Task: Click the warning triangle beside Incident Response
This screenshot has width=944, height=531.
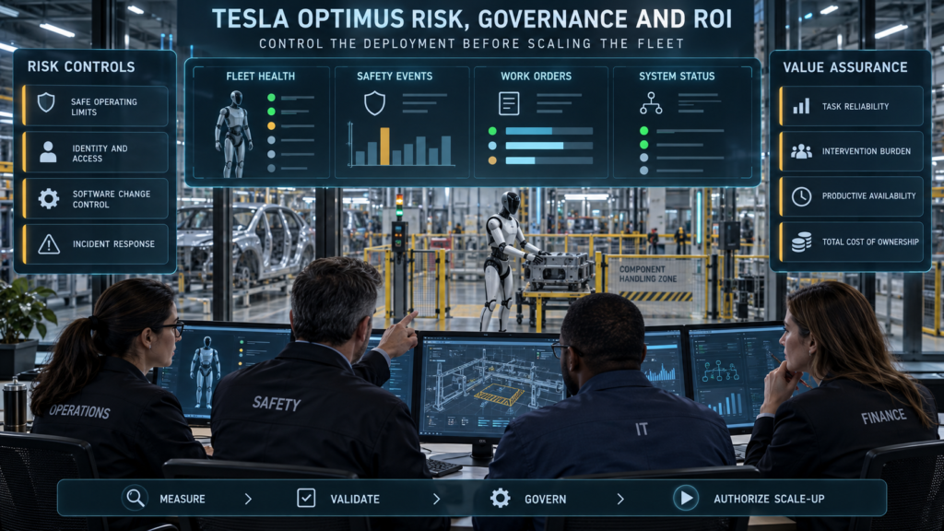Action: coord(49,243)
